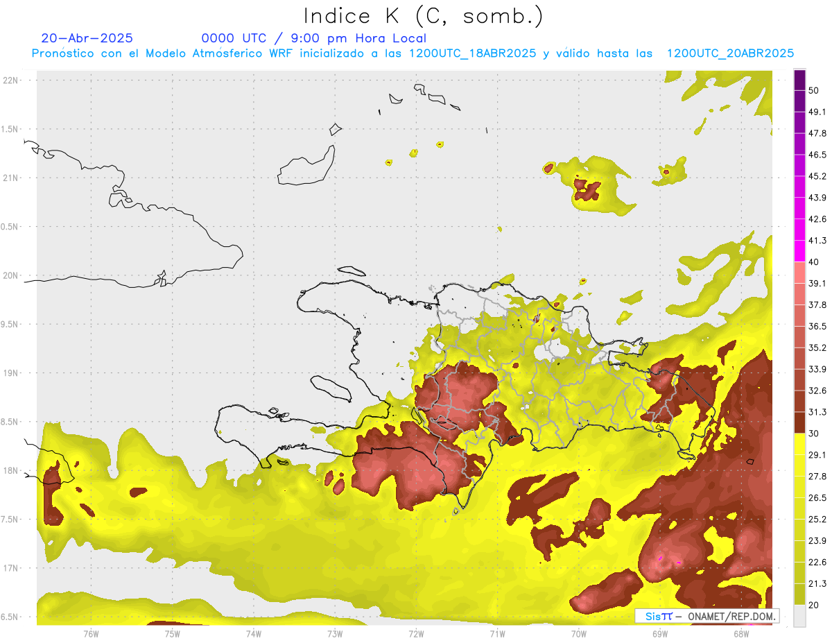Click the "Indice K (C, somb.)" title
The height and width of the screenshot is (643, 832).
[424, 16]
